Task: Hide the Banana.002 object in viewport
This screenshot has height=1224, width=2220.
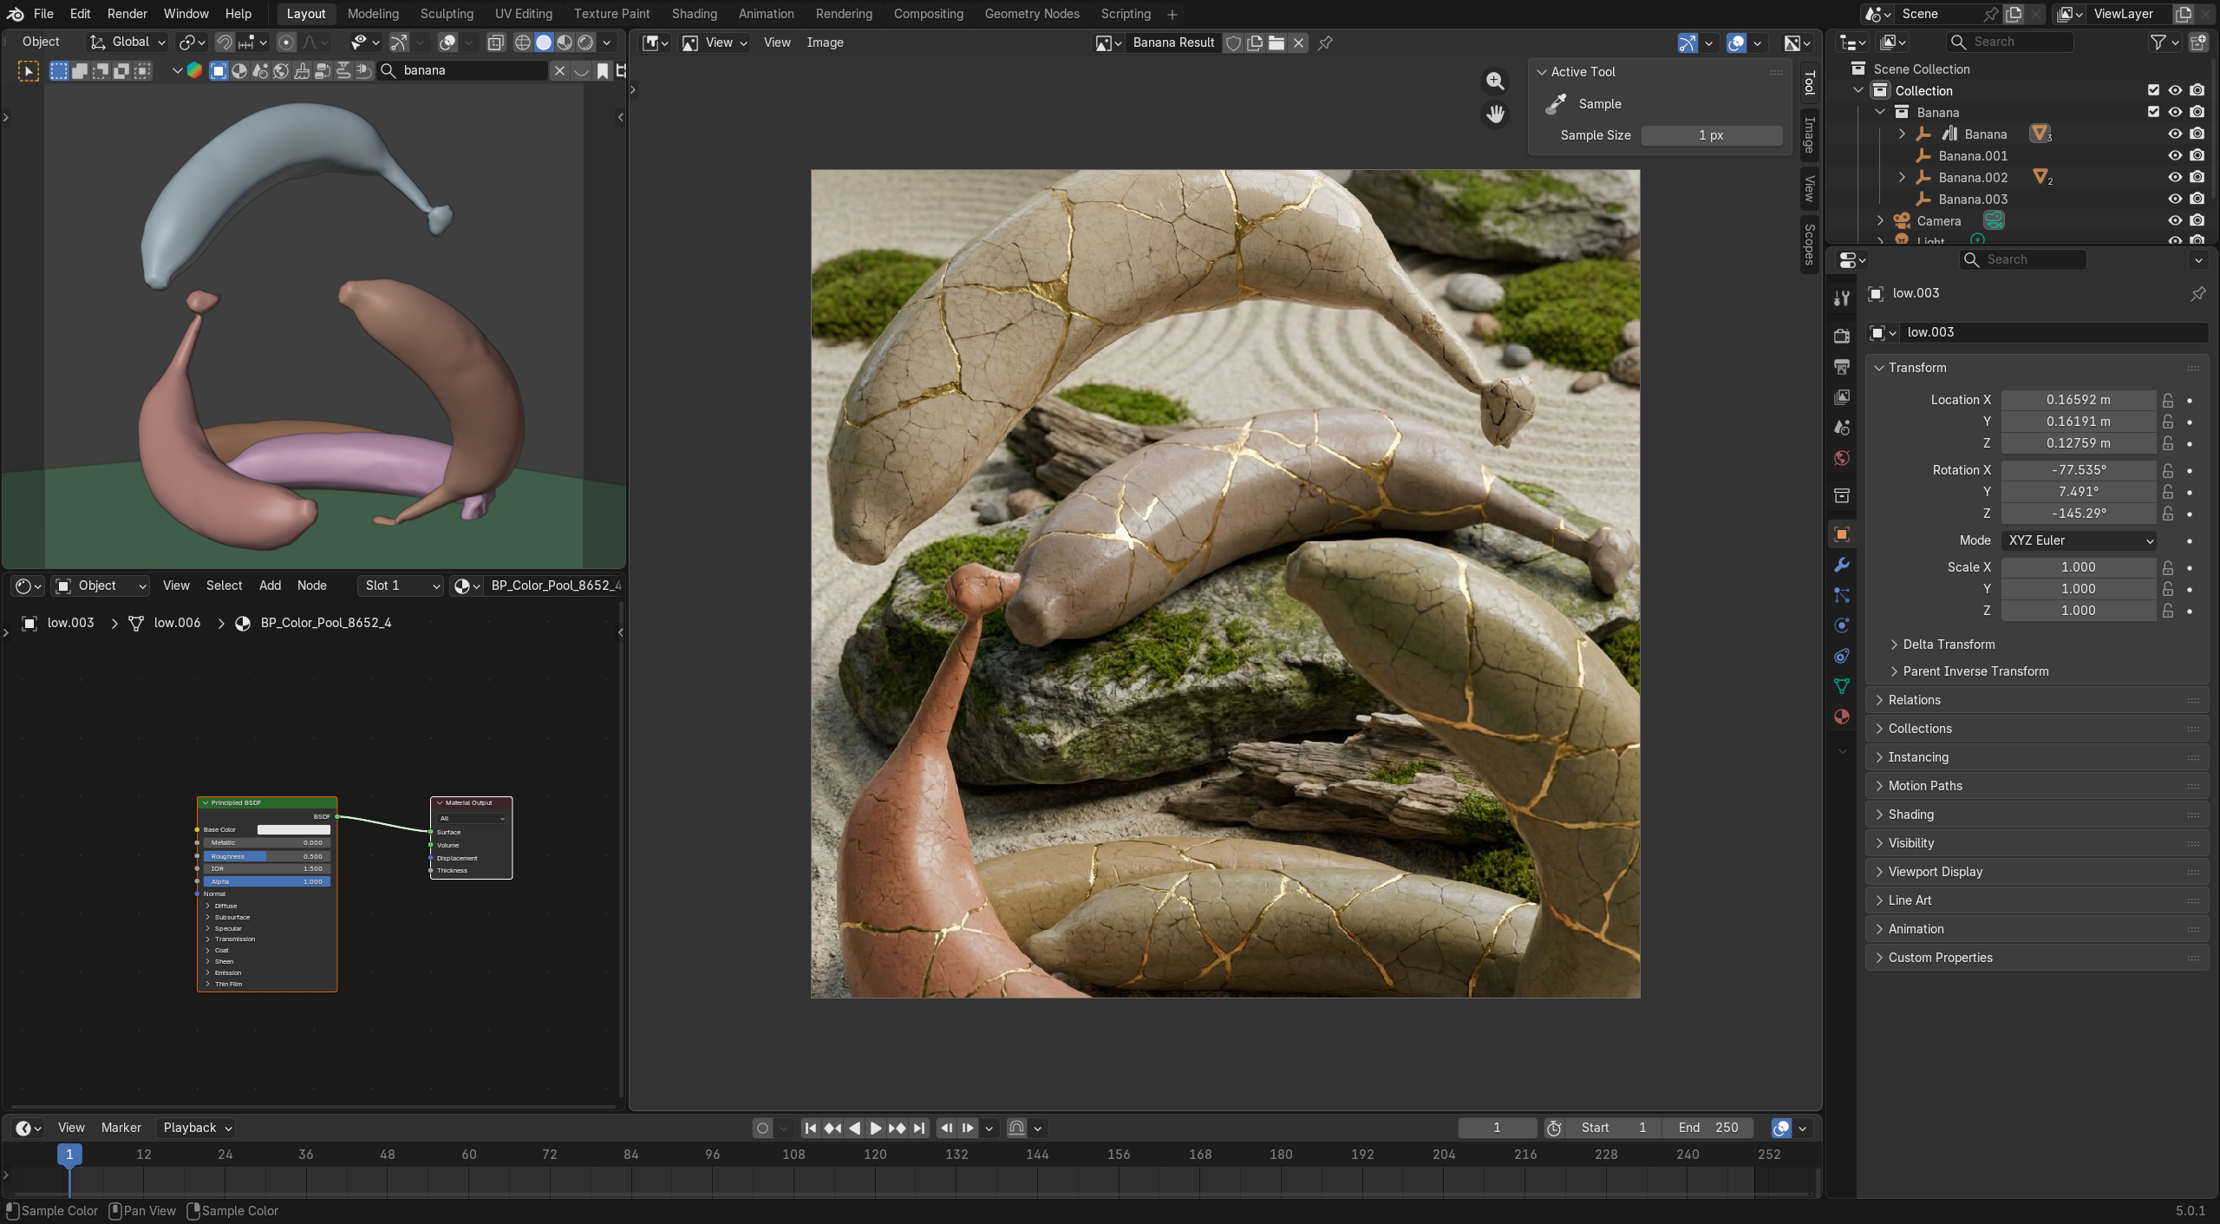Action: point(2175,177)
